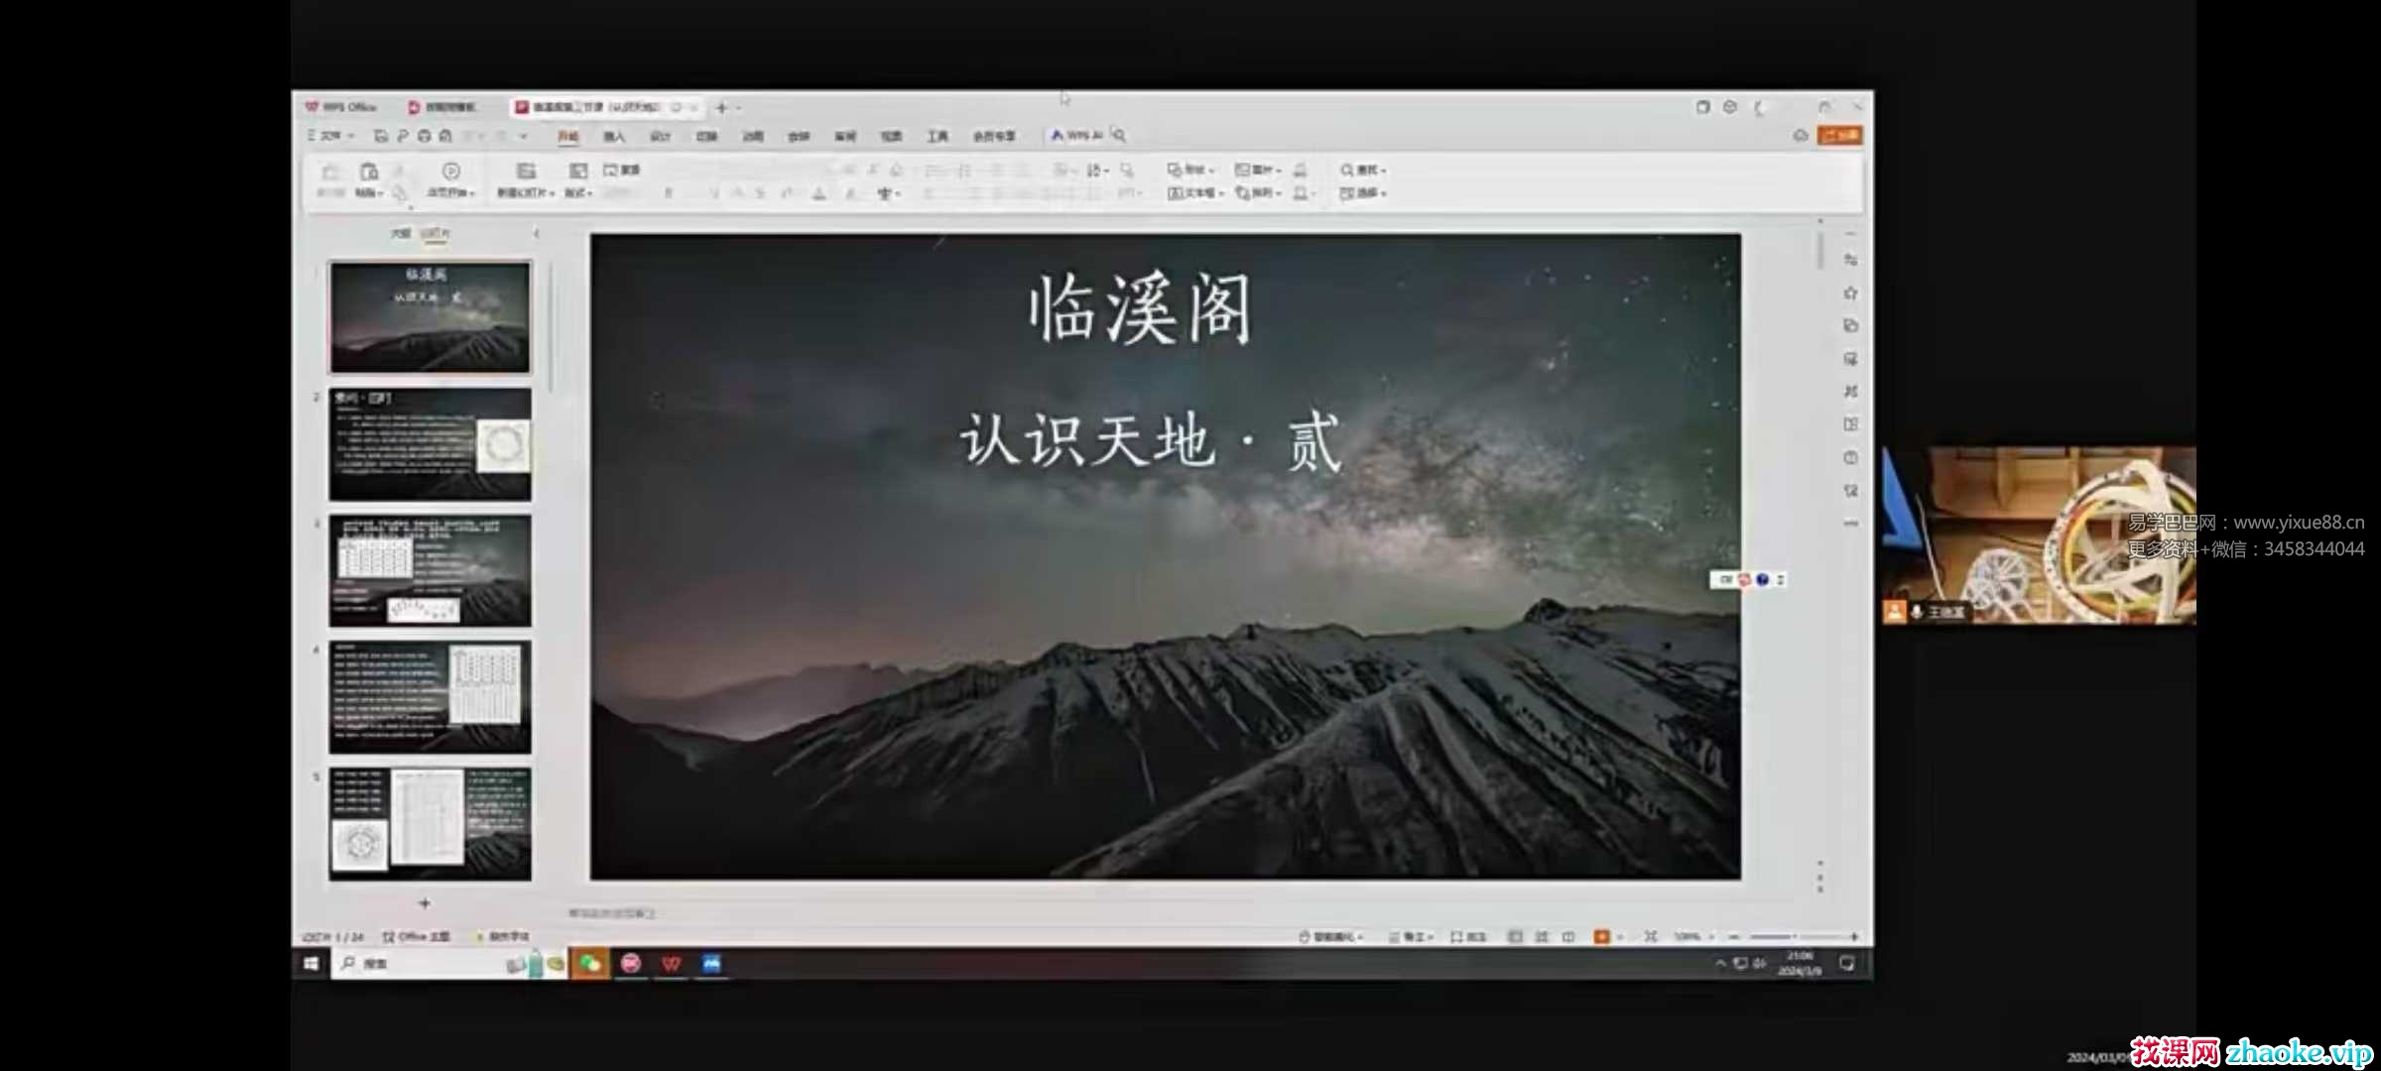The image size is (2381, 1071).
Task: Click the paste clipboard icon
Action: tap(369, 173)
